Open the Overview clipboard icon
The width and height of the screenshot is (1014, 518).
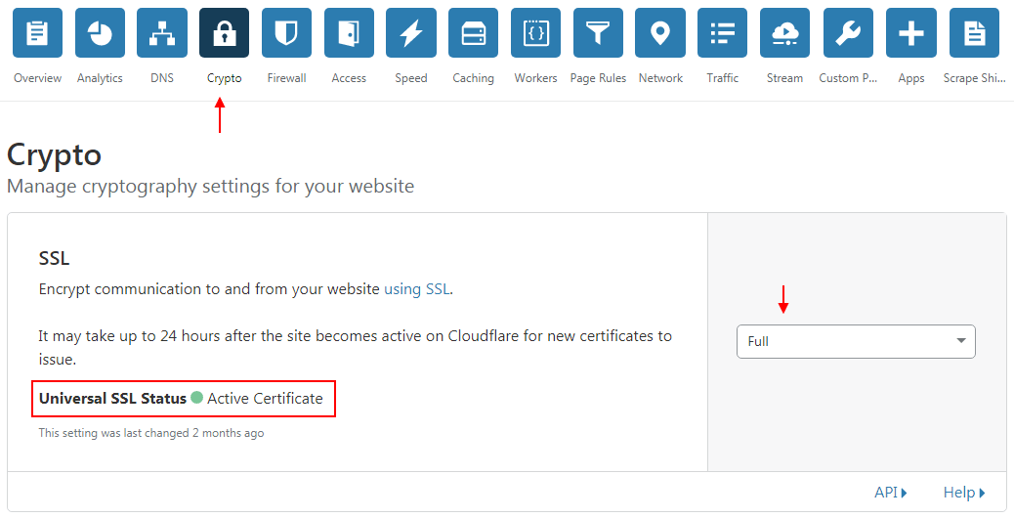click(x=38, y=33)
